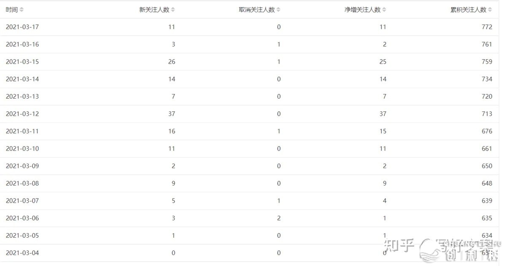The width and height of the screenshot is (506, 266).
Task: Sort by 时间 column arrow icon
Action: coord(22,10)
